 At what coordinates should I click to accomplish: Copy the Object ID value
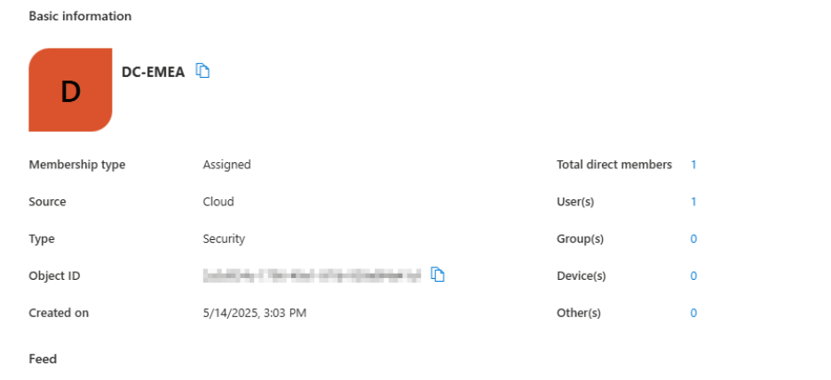tap(437, 275)
